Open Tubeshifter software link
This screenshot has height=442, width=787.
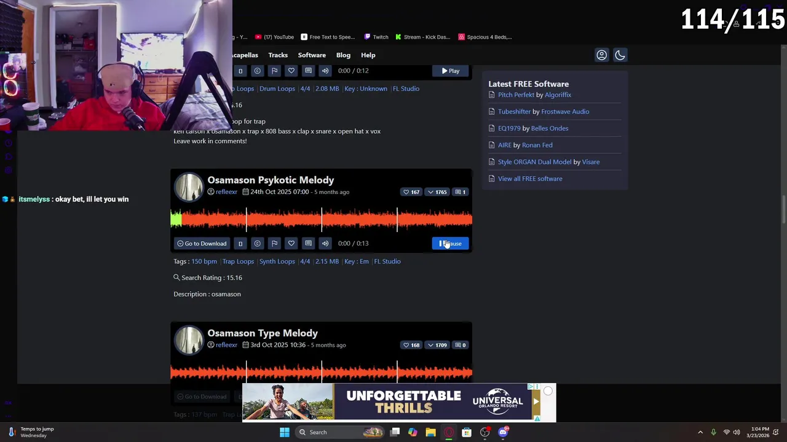coord(514,112)
